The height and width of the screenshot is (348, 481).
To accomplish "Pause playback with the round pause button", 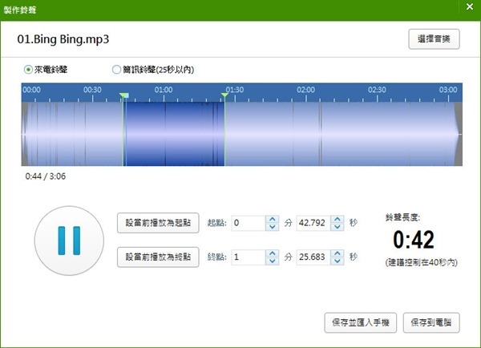I will pos(67,239).
